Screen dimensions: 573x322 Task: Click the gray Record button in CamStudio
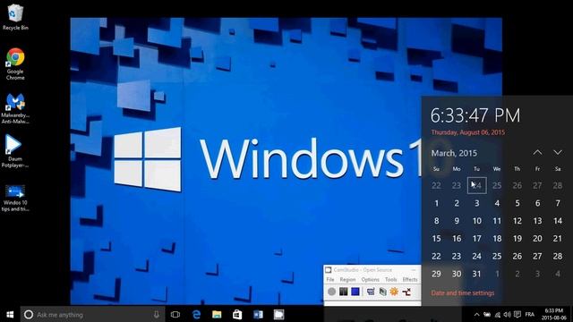click(331, 292)
